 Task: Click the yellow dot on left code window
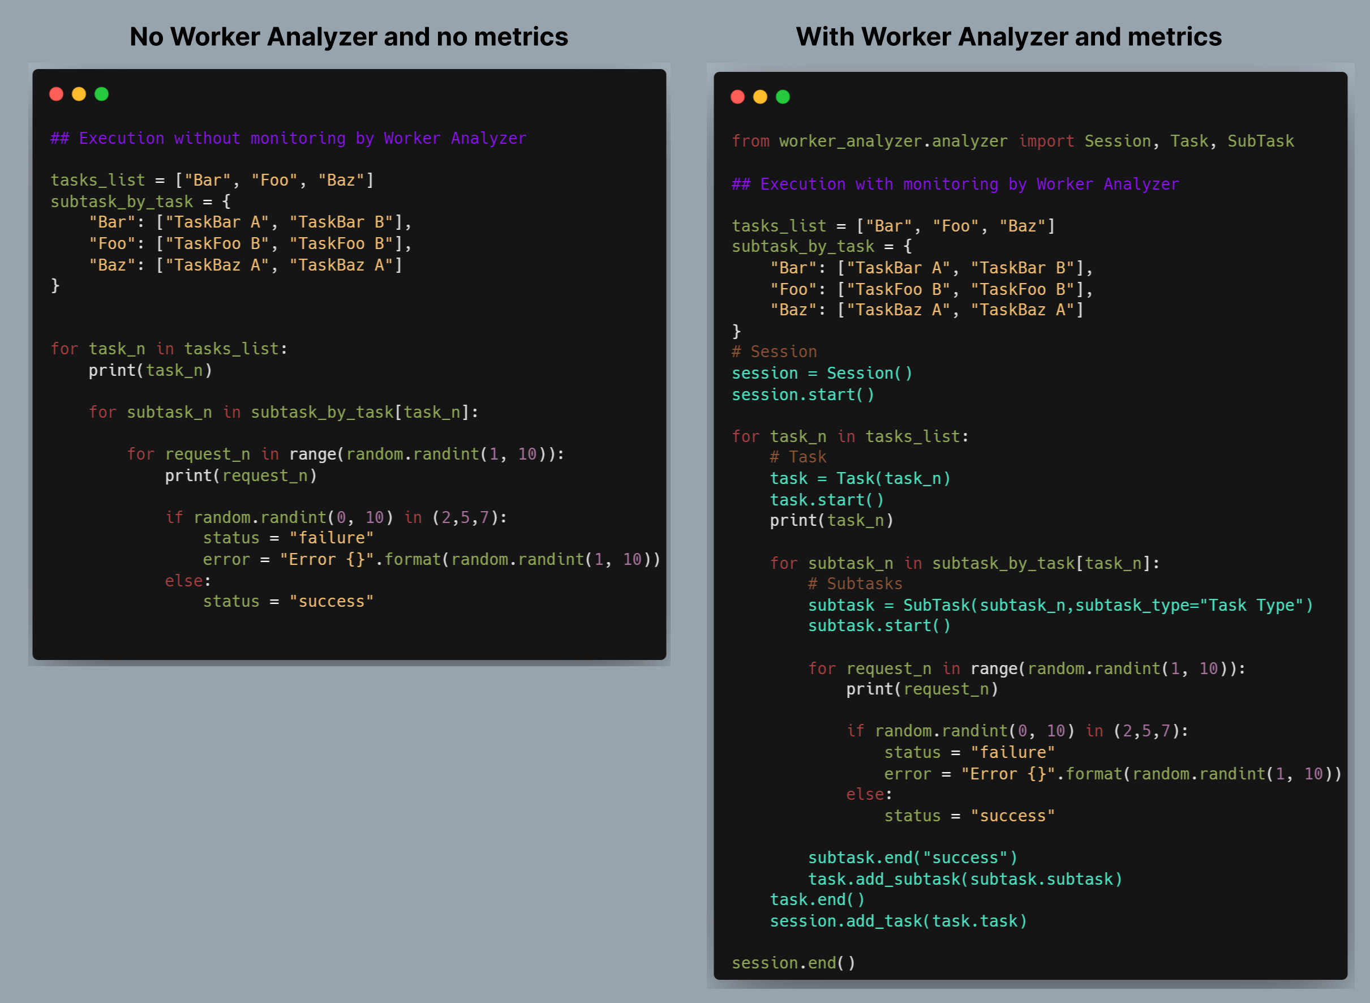(x=79, y=94)
